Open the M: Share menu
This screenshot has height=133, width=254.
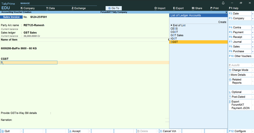[197, 8]
